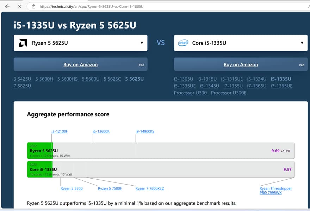Viewport: 310px width, 211px height.
Task: Follow the i3-12100F marker link
Action: point(60,131)
